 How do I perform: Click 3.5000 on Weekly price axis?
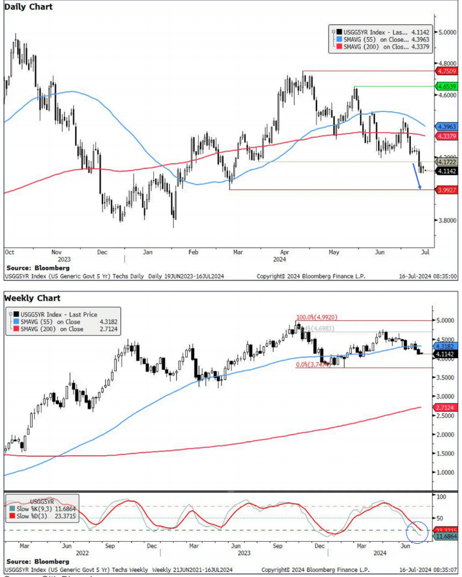pyautogui.click(x=445, y=377)
